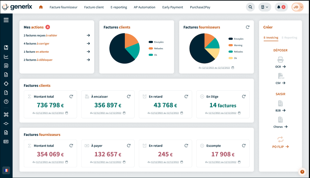Viewport: 310px width, 178px height.
Task: Click the Chorus entry link
Action: pos(280,127)
